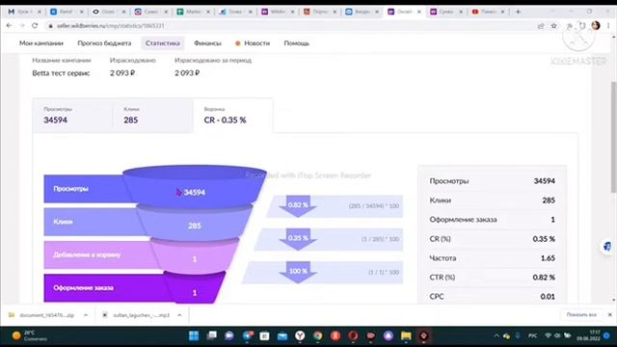Viewport: 617px width, 347px height.
Task: Click the 0.82 % conversion arrow
Action: (298, 205)
